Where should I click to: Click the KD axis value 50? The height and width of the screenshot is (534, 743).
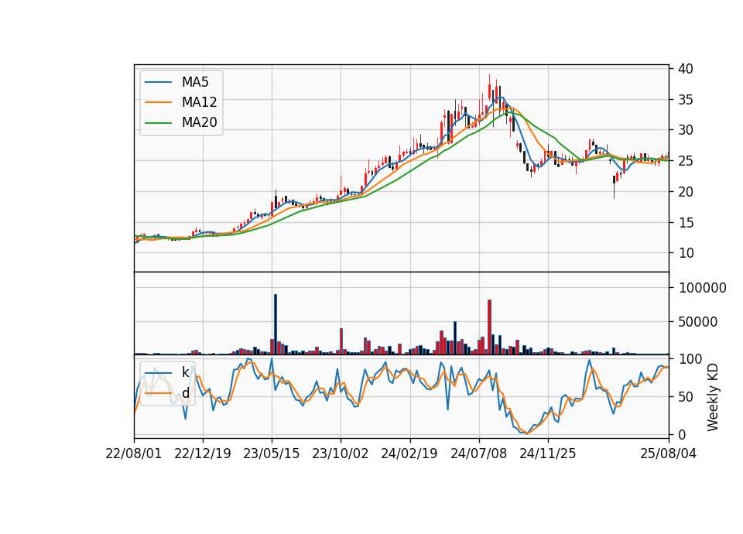[x=686, y=397]
